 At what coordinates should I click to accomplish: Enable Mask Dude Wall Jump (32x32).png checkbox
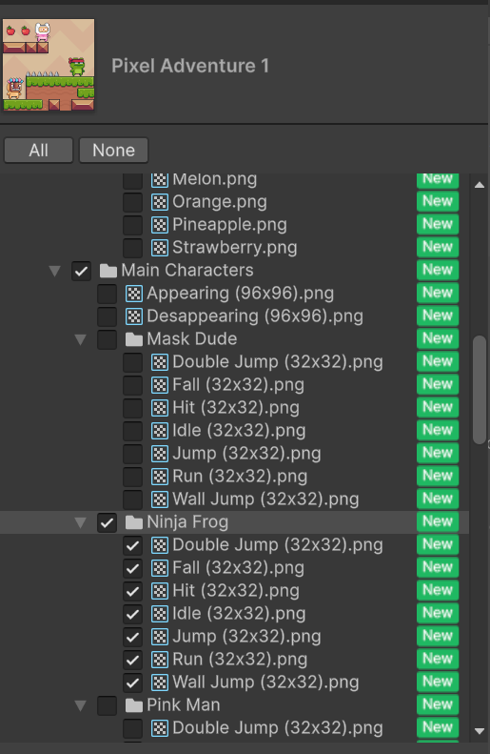tap(132, 499)
